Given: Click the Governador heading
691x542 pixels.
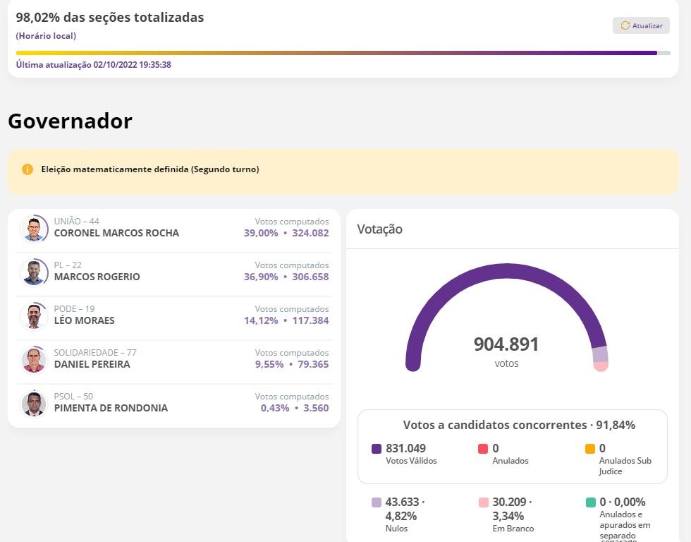Looking at the screenshot, I should coord(70,121).
